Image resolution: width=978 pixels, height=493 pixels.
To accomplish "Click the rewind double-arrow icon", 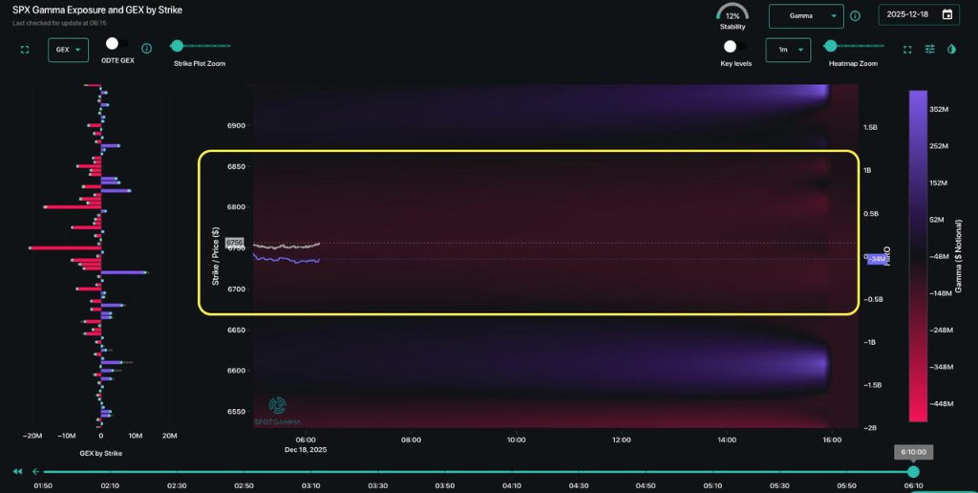I will click(x=17, y=471).
